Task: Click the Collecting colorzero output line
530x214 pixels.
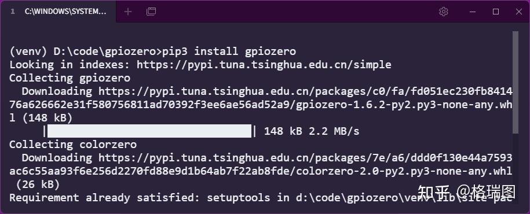Action: [73, 145]
